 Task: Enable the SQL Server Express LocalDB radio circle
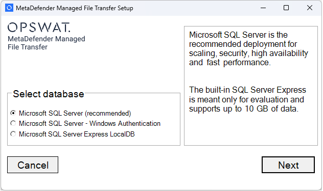(13, 134)
